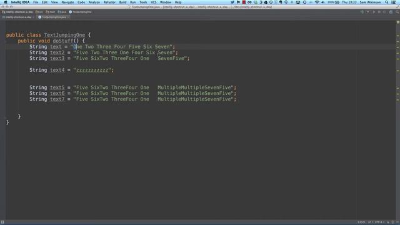The image size is (400, 225).
Task: Open the Navigate menu
Action: pyautogui.click(x=67, y=2)
